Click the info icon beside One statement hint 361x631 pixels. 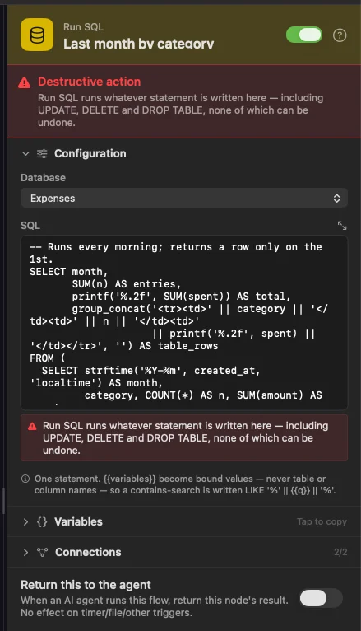[25, 479]
